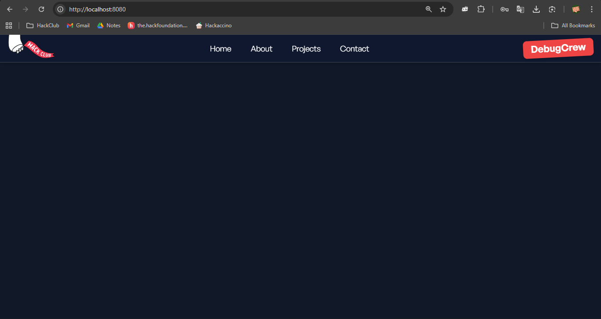This screenshot has height=319, width=601.
Task: Reload the page with the refresh icon
Action: (x=41, y=9)
